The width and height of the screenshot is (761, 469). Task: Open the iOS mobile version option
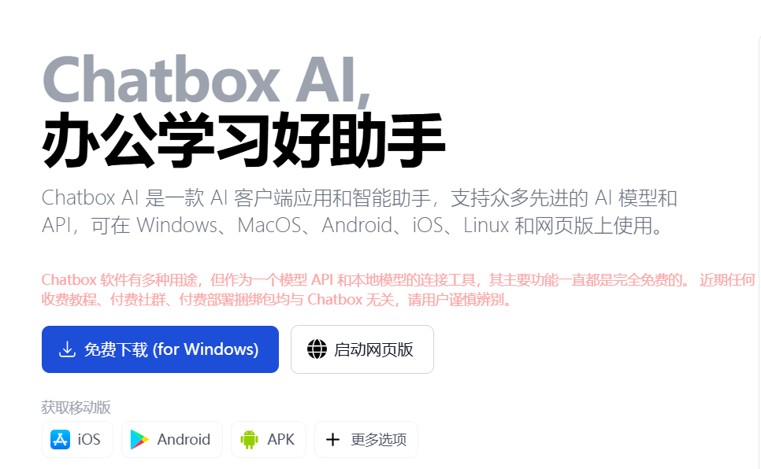click(x=77, y=439)
